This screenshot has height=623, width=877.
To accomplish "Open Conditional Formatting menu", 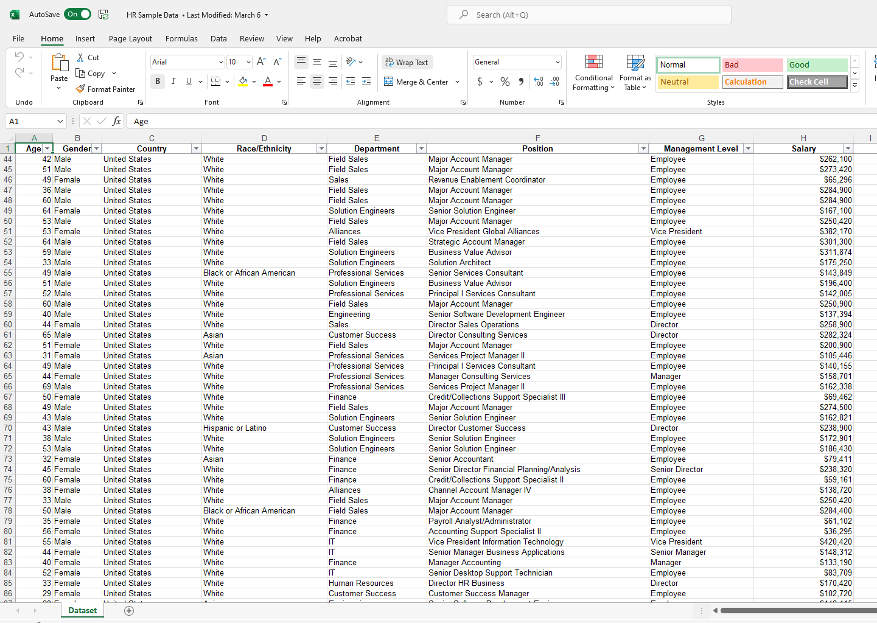I will click(594, 72).
